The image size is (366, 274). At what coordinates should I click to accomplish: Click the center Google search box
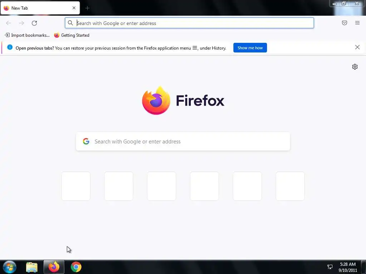[x=183, y=141]
